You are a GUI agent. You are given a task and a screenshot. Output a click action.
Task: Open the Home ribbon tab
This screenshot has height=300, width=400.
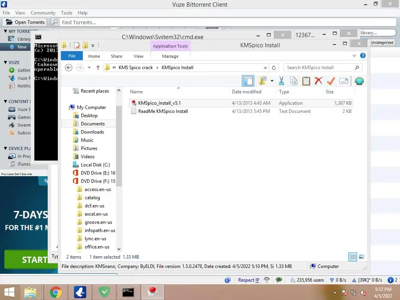point(94,56)
